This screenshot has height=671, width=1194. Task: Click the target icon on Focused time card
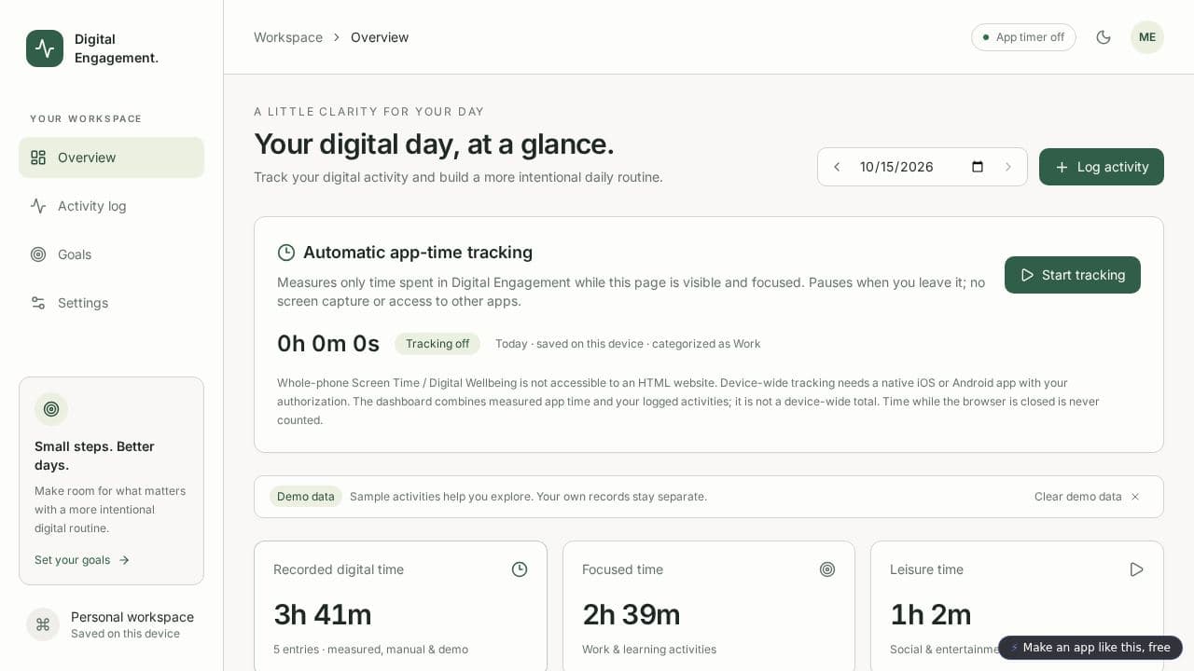827,569
